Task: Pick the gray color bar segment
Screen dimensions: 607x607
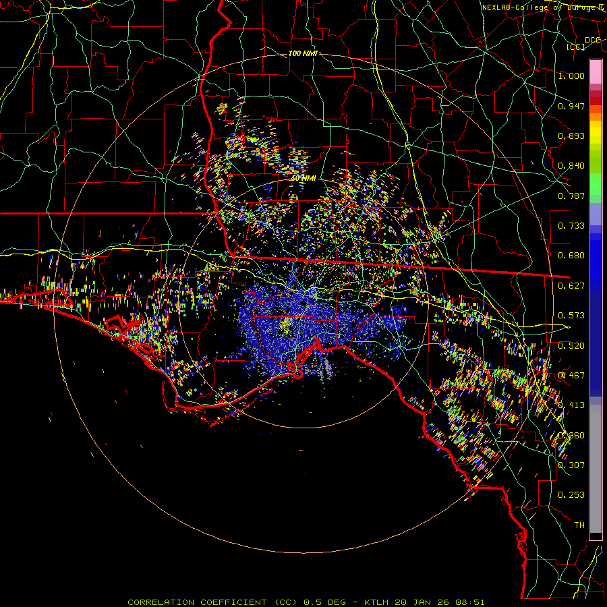Action: pyautogui.click(x=596, y=469)
